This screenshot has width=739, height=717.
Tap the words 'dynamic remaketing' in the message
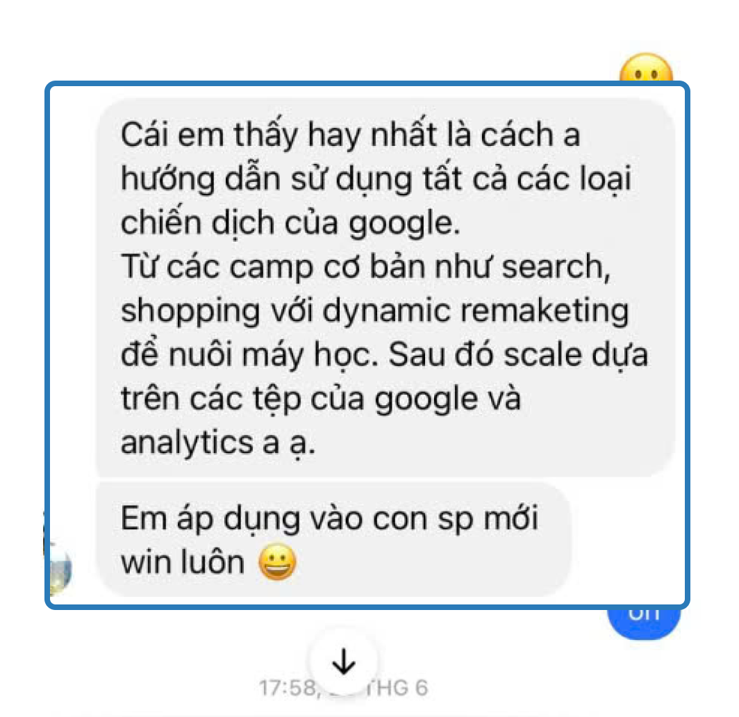(x=475, y=311)
